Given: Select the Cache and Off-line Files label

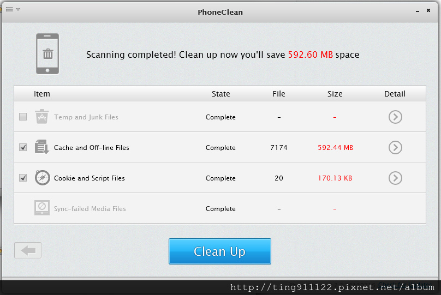Looking at the screenshot, I should pos(91,147).
